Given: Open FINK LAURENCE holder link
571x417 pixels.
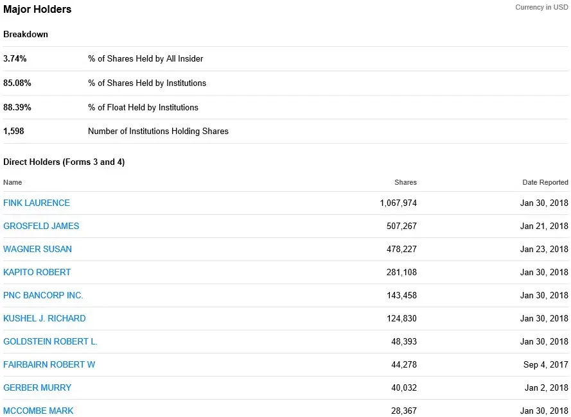Looking at the screenshot, I should (37, 203).
